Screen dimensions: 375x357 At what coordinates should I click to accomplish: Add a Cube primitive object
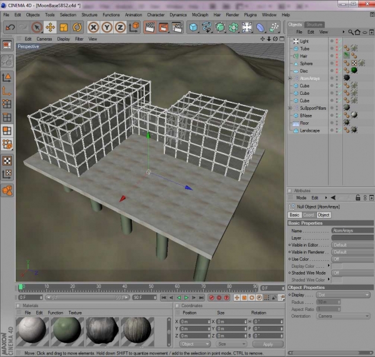193,27
